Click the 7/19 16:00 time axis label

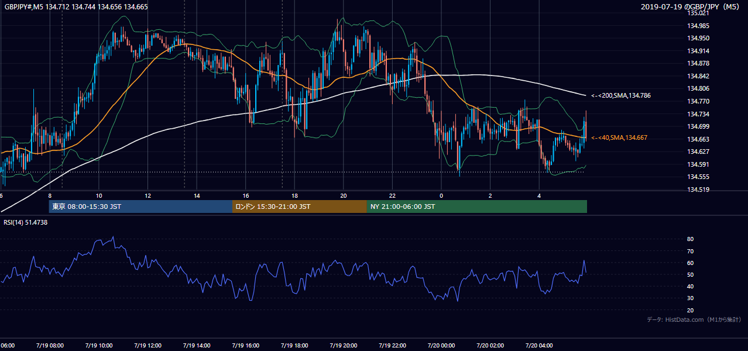click(x=245, y=346)
